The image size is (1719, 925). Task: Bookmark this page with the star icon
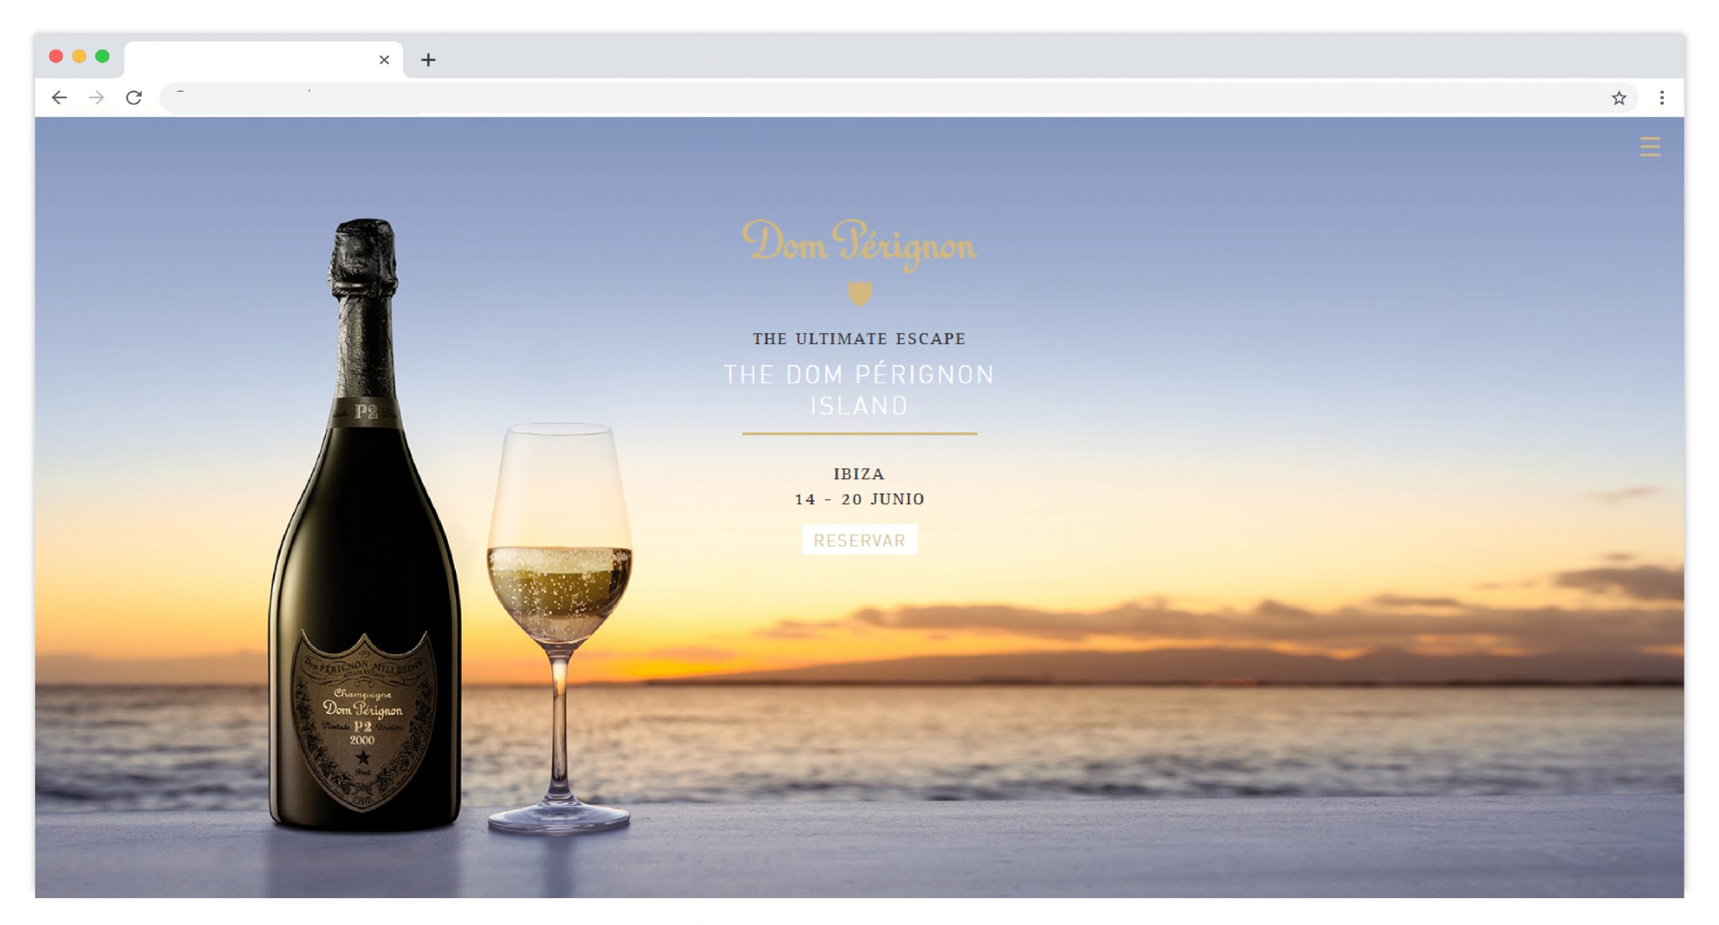[1619, 98]
